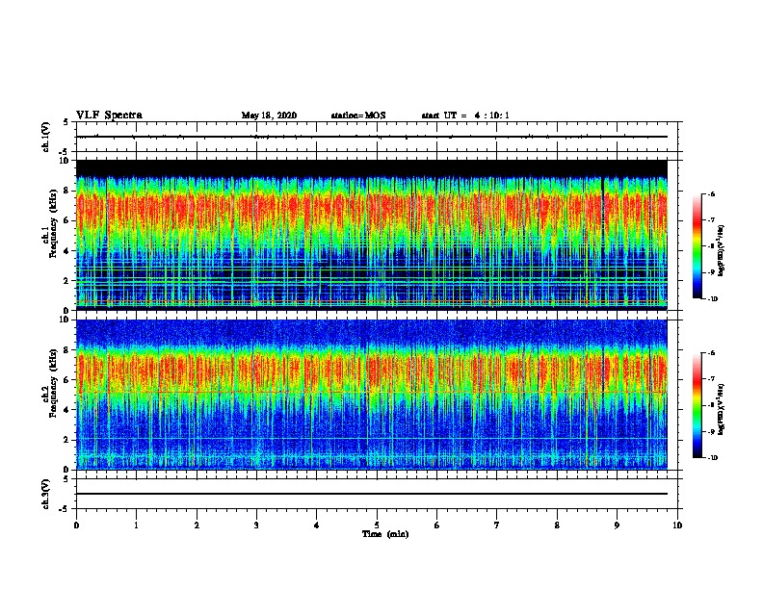
Task: Click the "5" voltage tick of ch.1(V) panel
Action: (x=66, y=122)
